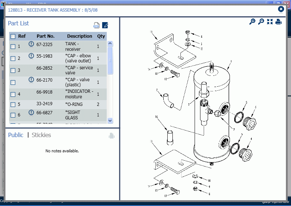Open the info alert for part 66-6827

pyautogui.click(x=31, y=113)
